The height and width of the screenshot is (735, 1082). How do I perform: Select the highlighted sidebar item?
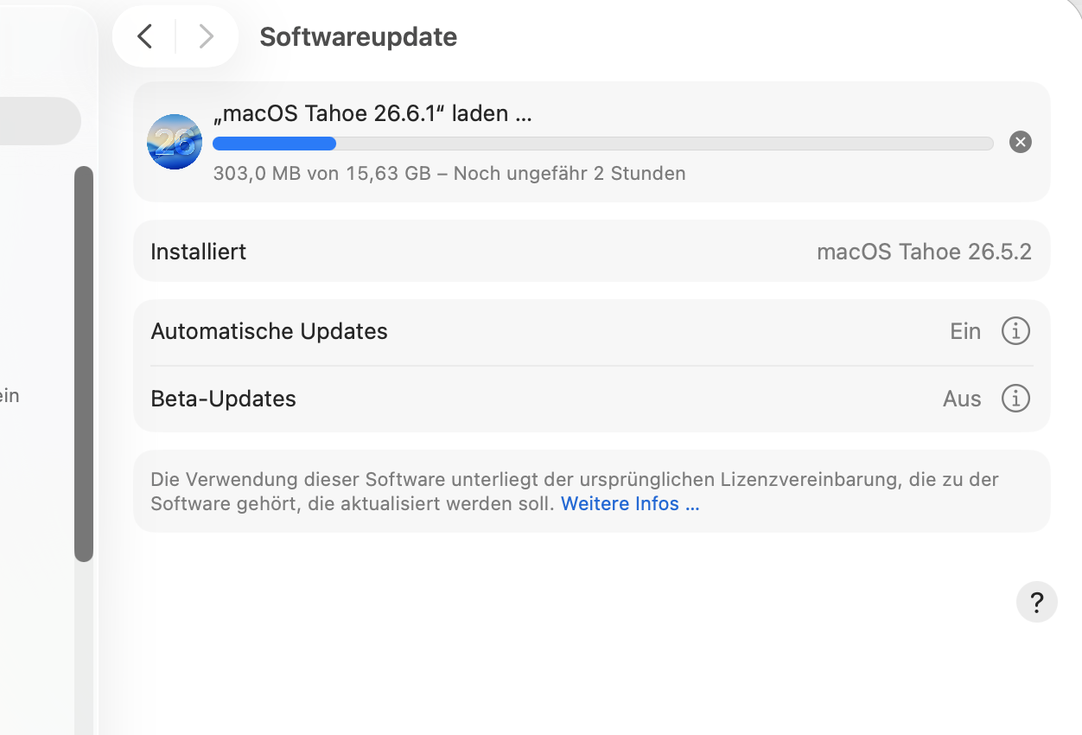coord(40,121)
